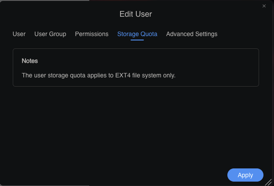Select the Storage Quota tab
The height and width of the screenshot is (186, 274).
[137, 34]
